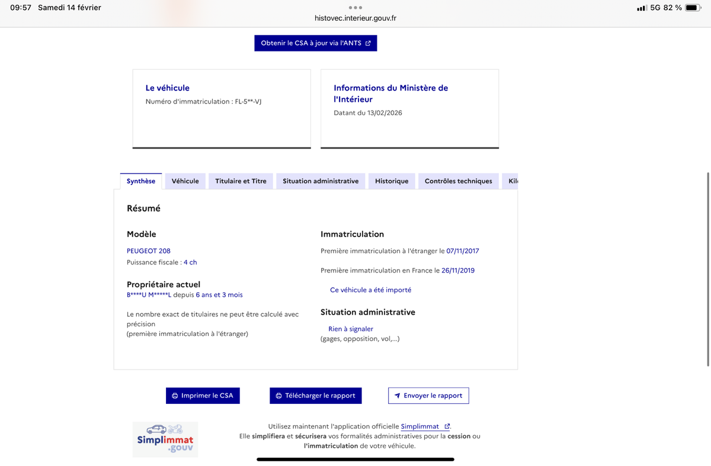
Task: Click printer icon in Télécharger le rapport
Action: coord(278,396)
